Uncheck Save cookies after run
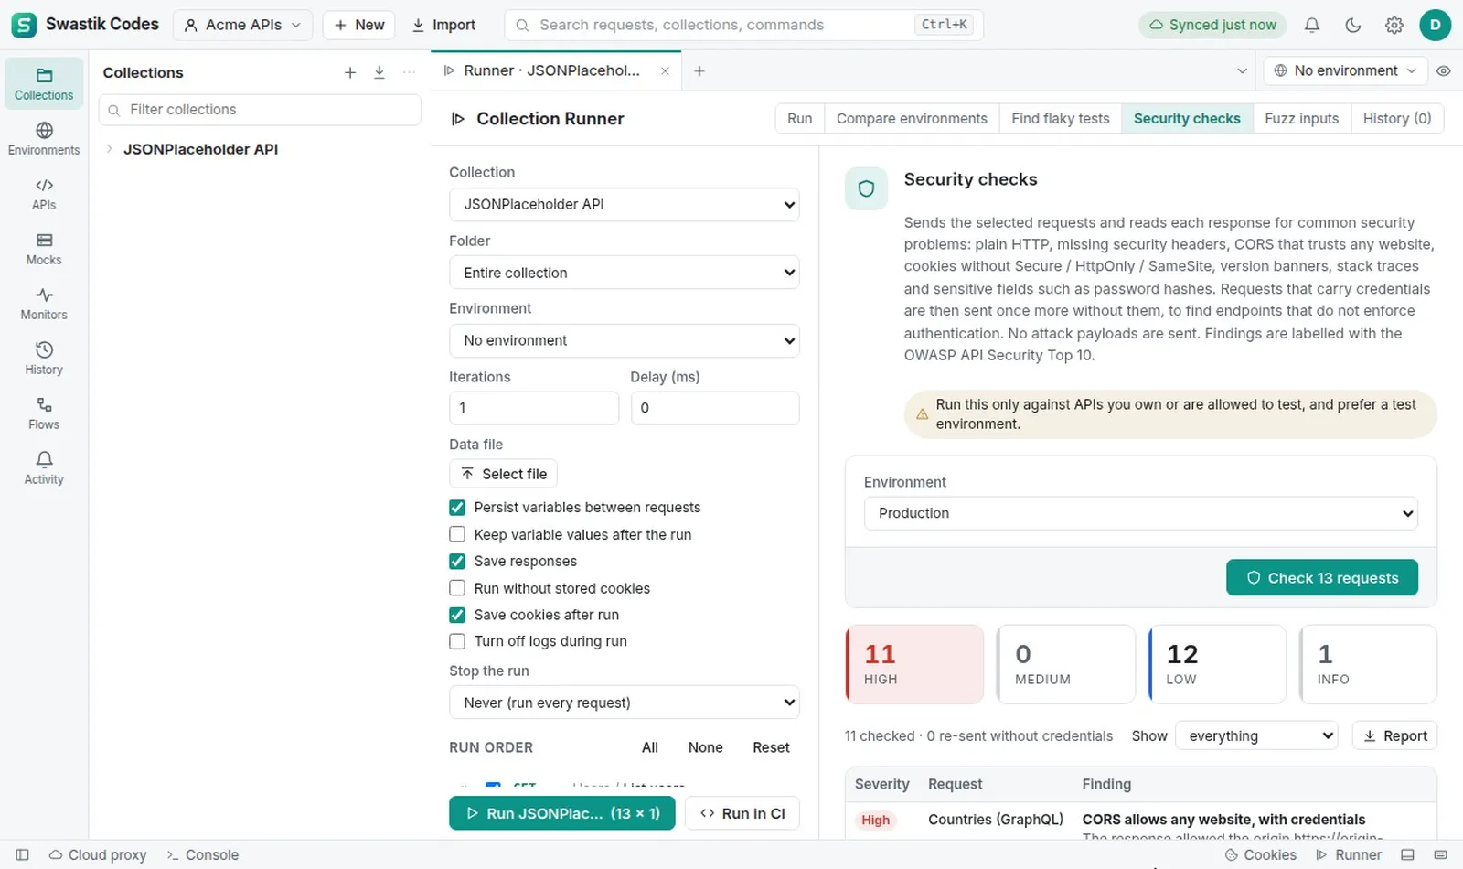The width and height of the screenshot is (1463, 869). [457, 615]
